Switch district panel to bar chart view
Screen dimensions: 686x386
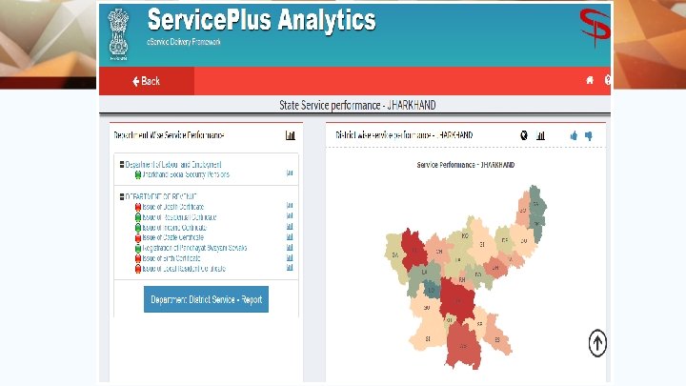(x=541, y=135)
